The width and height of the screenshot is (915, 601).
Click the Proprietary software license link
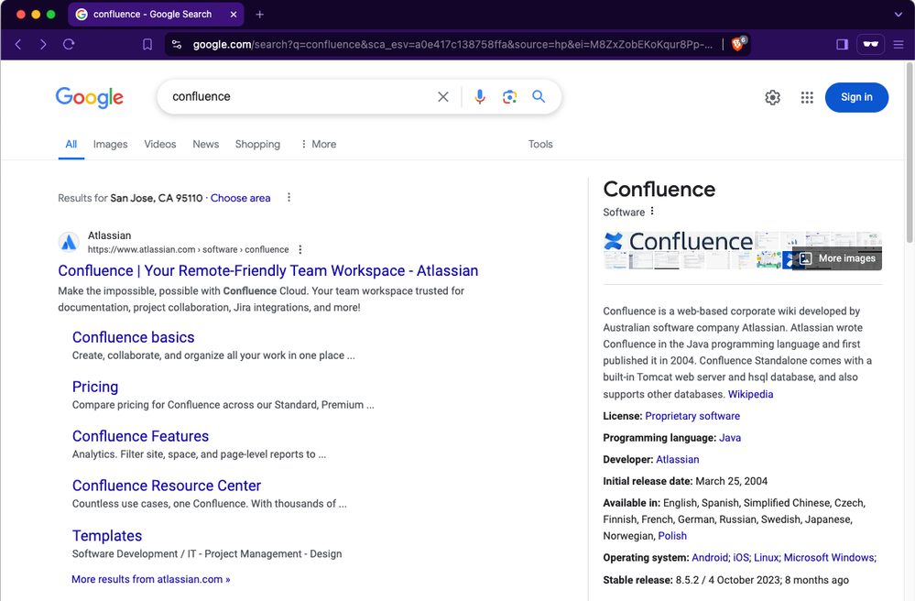[692, 416]
